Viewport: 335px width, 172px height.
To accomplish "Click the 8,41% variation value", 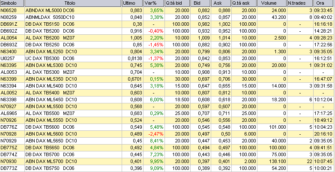I will (x=157, y=141).
